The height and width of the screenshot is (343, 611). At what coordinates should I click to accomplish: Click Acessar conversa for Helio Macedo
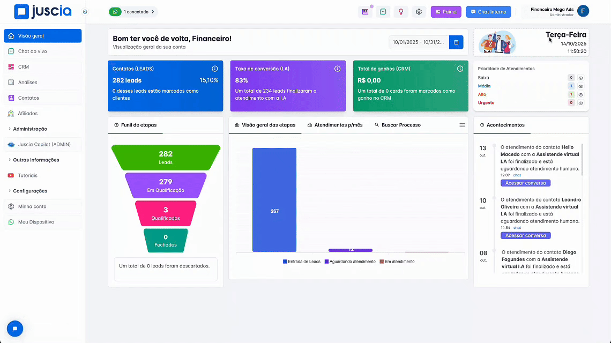click(x=525, y=183)
